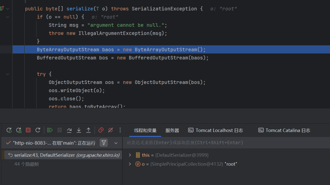This screenshot has height=185, width=330.
Task: Toggle Mute Breakpoints in debug toolbar
Action: tap(111, 130)
